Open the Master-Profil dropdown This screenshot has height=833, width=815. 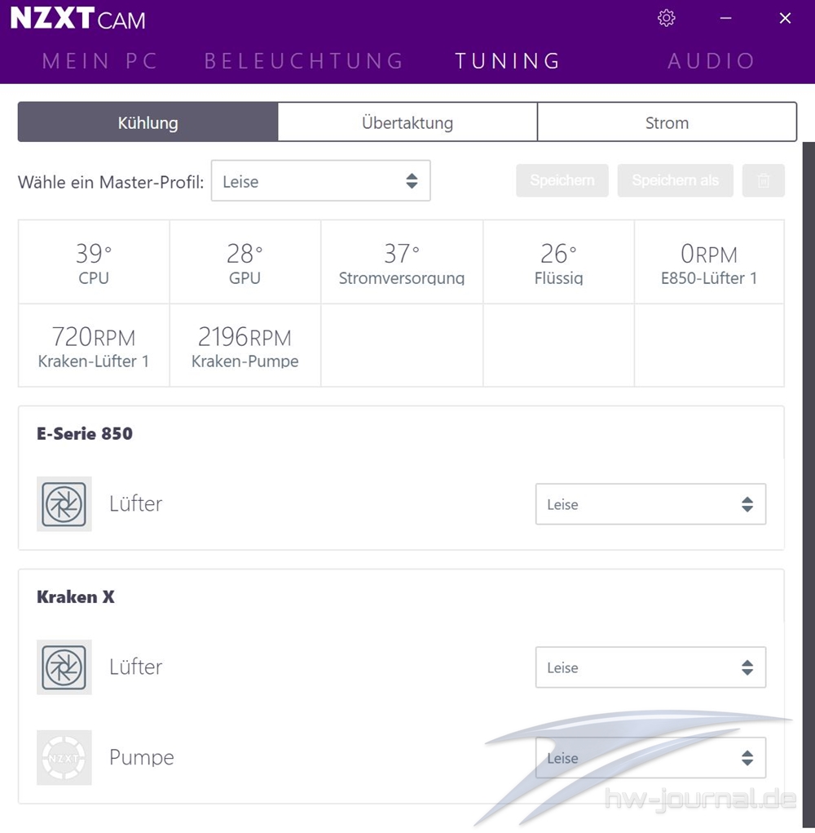tap(321, 180)
